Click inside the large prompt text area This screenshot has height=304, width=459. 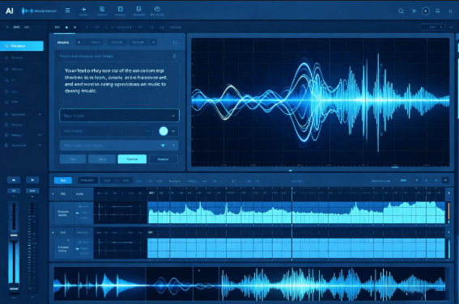[x=119, y=85]
